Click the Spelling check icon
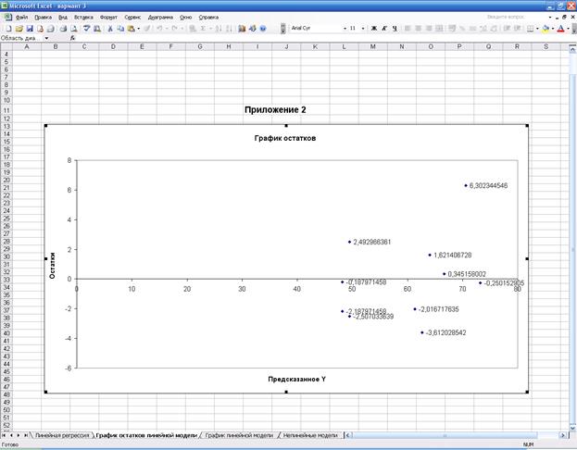 pos(83,29)
